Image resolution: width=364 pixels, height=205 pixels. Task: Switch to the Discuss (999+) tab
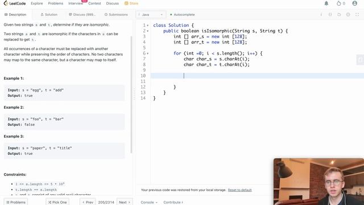pos(82,14)
